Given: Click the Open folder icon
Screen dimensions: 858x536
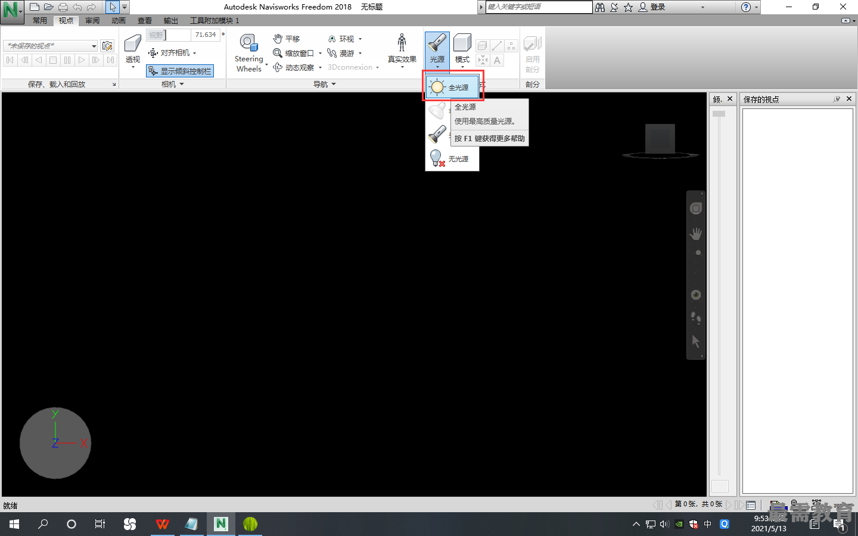Looking at the screenshot, I should click(49, 7).
